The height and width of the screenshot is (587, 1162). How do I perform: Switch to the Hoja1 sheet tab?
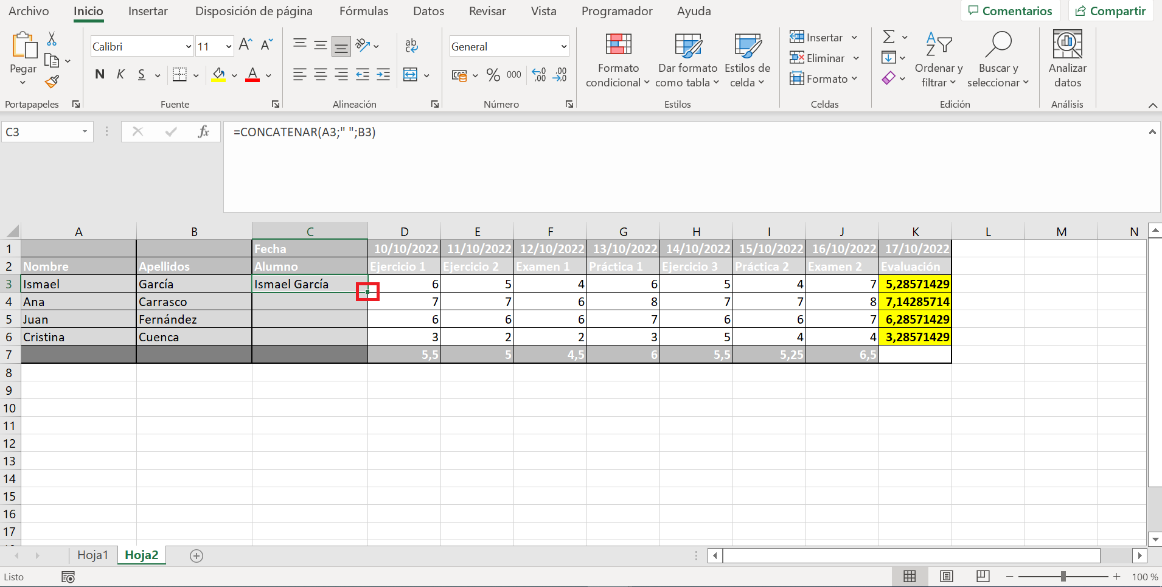point(92,555)
